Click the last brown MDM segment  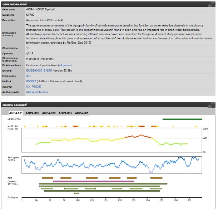(x=156, y=177)
